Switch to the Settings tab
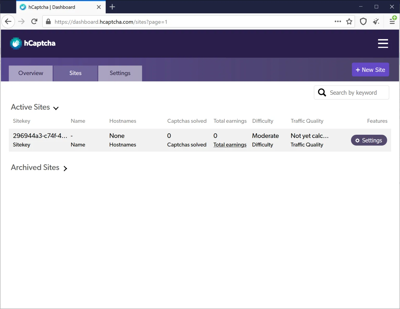 coord(120,73)
